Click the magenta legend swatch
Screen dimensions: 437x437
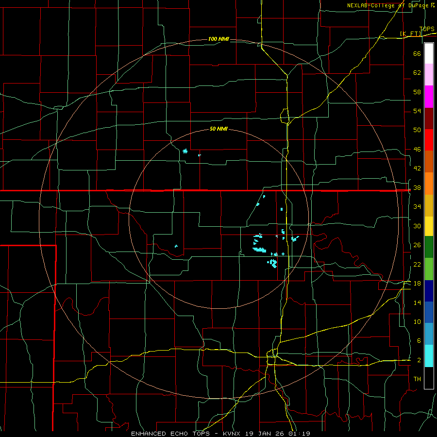point(429,97)
